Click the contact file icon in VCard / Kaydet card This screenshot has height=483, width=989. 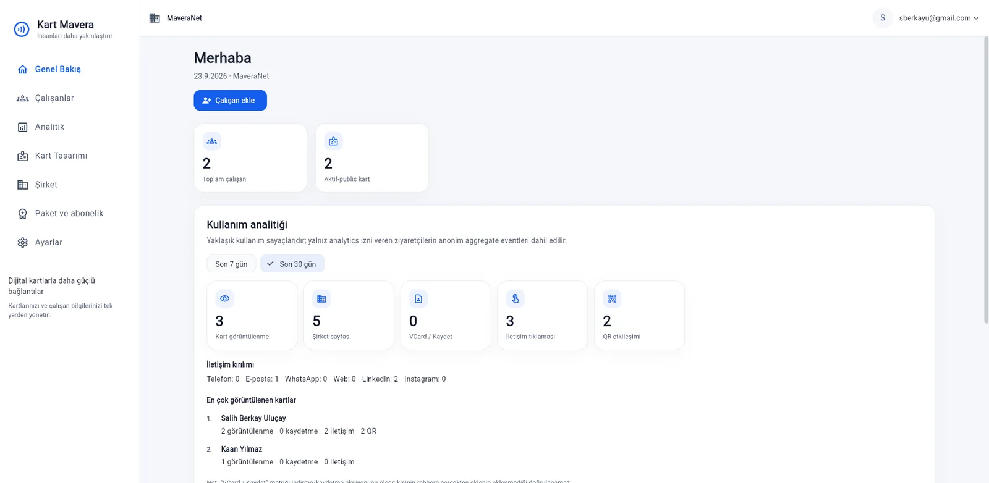click(418, 299)
